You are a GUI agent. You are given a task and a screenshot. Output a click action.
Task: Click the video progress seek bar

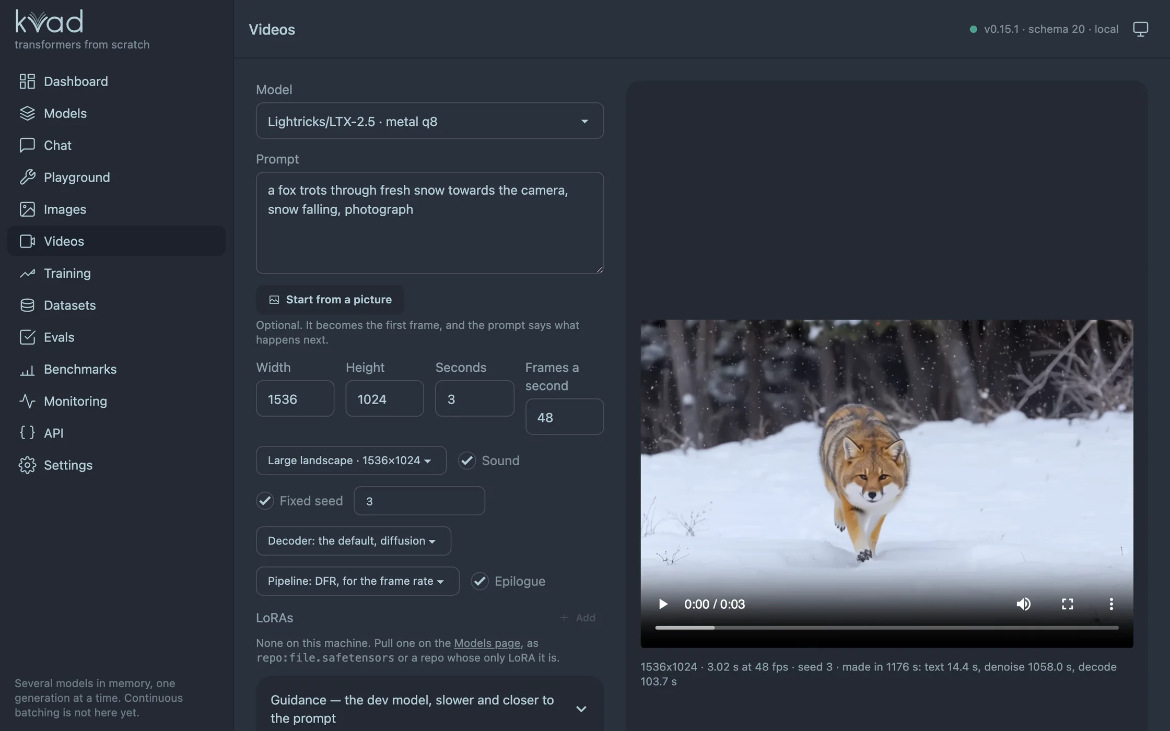886,628
